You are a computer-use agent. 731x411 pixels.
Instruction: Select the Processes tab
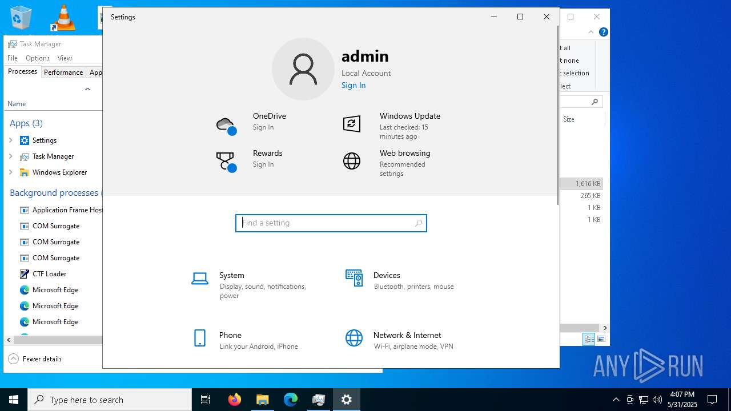[22, 72]
